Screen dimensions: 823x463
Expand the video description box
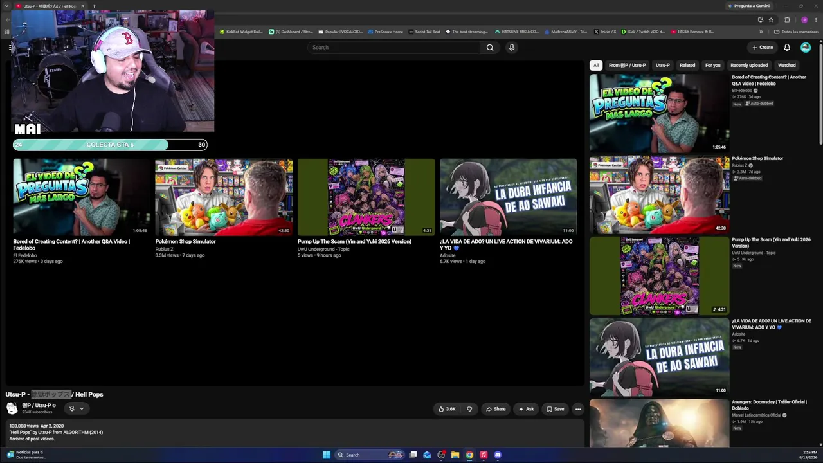(x=294, y=433)
